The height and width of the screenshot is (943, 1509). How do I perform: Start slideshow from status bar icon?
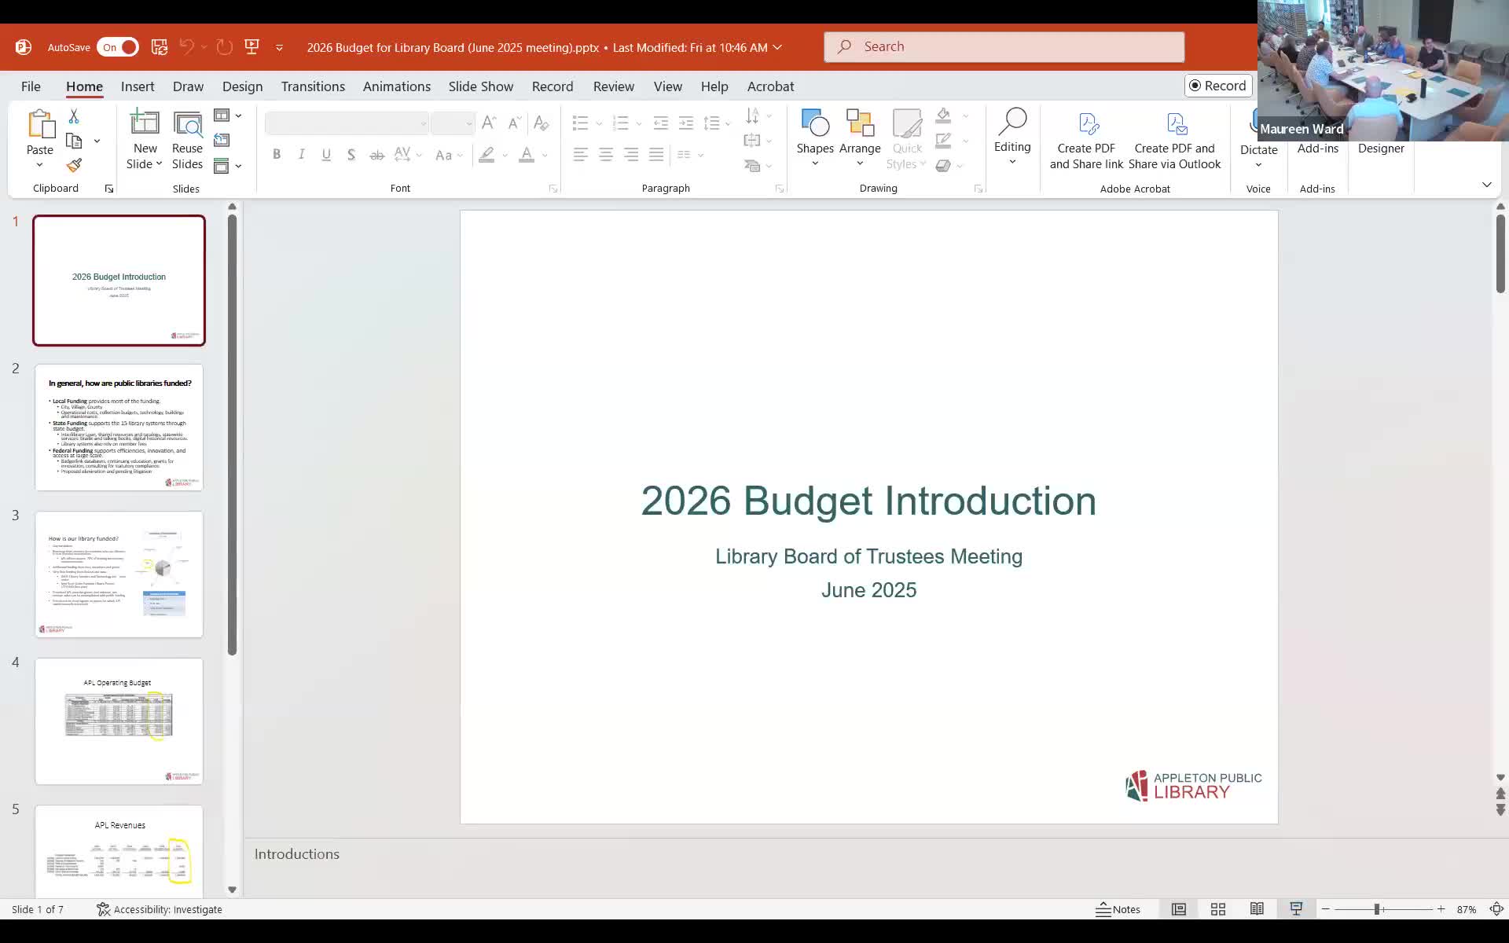1296,909
